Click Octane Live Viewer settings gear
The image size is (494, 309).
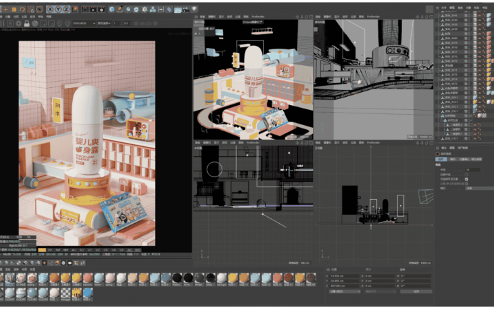click(x=19, y=23)
